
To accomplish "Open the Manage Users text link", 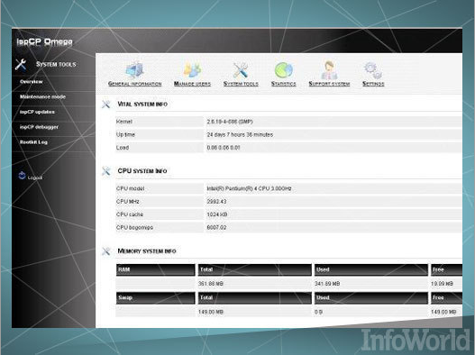I will 192,84.
